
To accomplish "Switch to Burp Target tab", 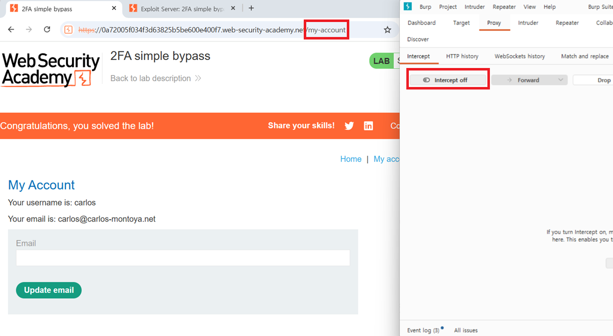I will 461,23.
